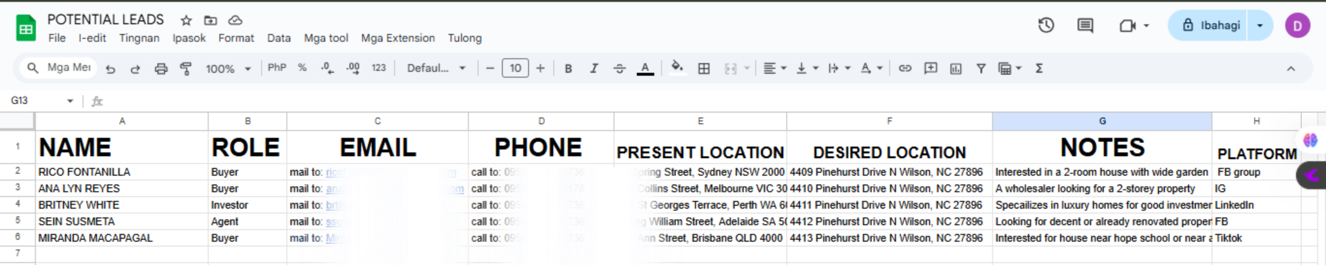This screenshot has height=265, width=1326.
Task: Check the cloud save status icon
Action: (235, 20)
